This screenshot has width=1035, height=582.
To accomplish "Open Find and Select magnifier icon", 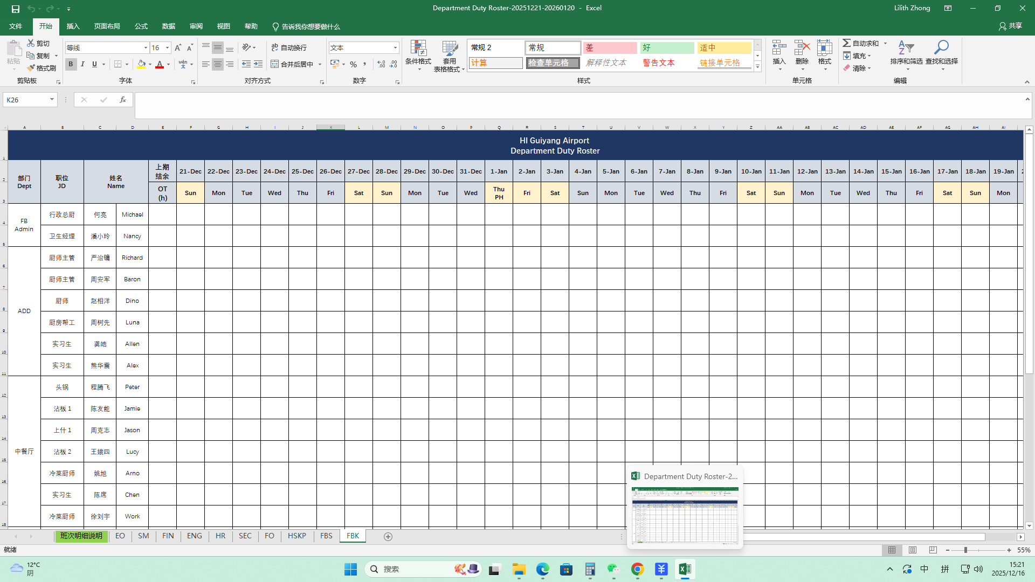I will click(x=941, y=48).
